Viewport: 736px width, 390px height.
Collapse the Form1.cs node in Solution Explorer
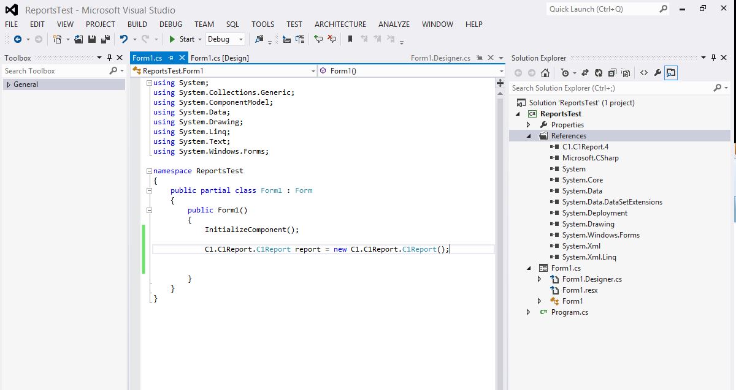(x=529, y=268)
